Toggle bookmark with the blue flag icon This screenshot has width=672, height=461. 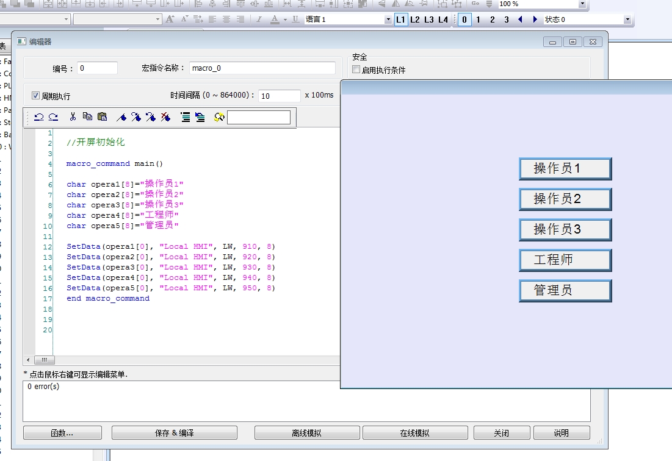[x=121, y=117]
